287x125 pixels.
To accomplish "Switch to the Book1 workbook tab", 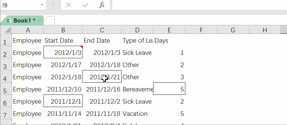I will click(x=24, y=20).
